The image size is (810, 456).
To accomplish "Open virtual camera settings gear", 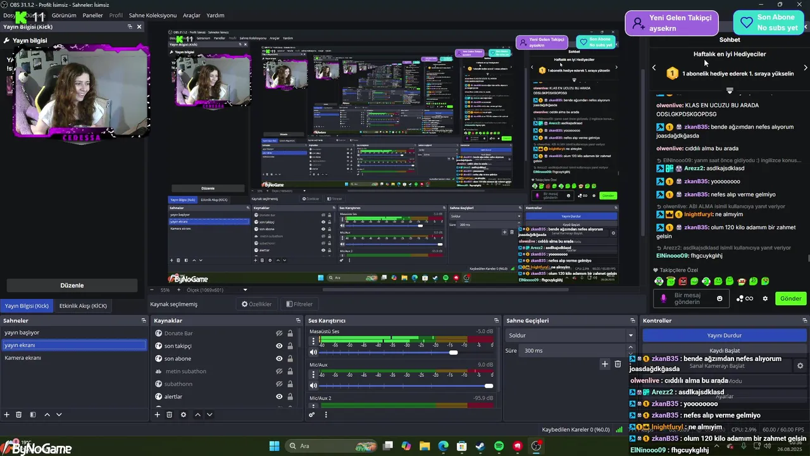I will click(x=800, y=365).
